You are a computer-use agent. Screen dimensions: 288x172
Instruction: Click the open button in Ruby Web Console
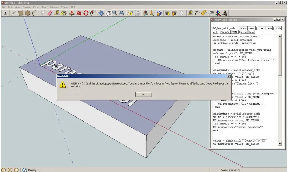coord(261,28)
